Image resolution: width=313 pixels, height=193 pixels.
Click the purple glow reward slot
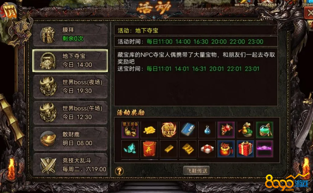pyautogui.click(x=265, y=149)
